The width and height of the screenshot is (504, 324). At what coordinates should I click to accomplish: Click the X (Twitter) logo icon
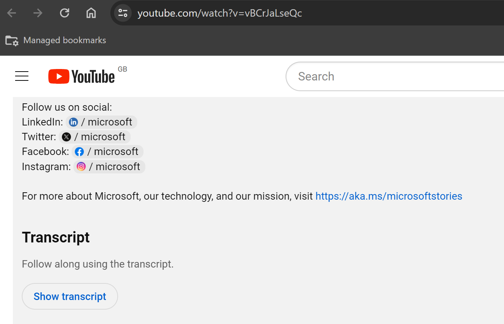point(66,137)
